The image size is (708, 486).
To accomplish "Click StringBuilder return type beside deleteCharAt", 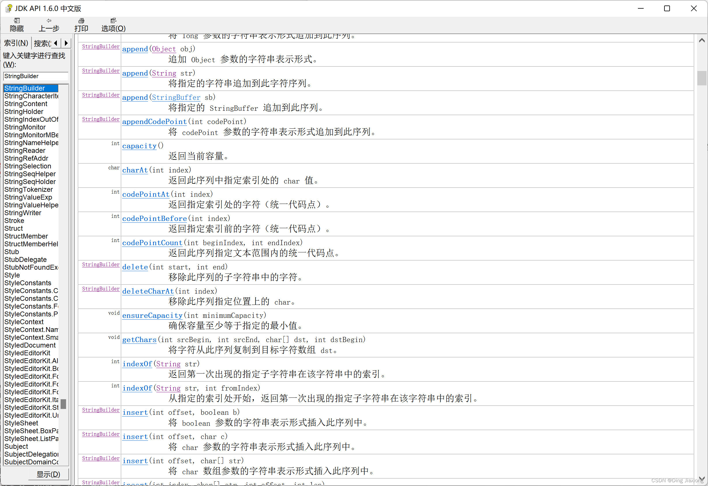I will (x=101, y=289).
